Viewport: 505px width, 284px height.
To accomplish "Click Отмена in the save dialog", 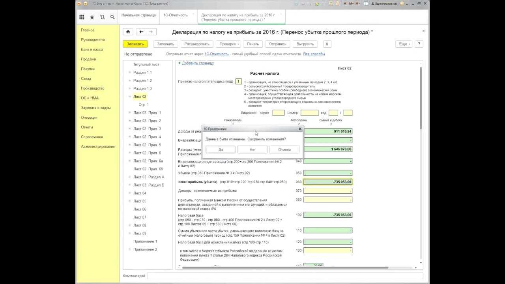I will click(284, 149).
